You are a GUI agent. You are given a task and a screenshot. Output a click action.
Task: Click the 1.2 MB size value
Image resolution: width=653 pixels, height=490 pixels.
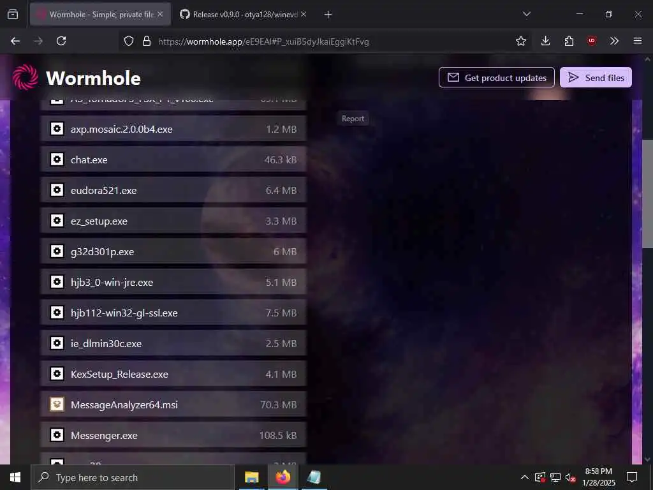281,129
